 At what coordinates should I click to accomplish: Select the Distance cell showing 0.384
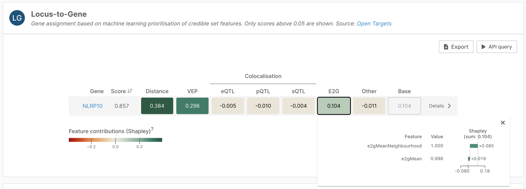pyautogui.click(x=157, y=106)
